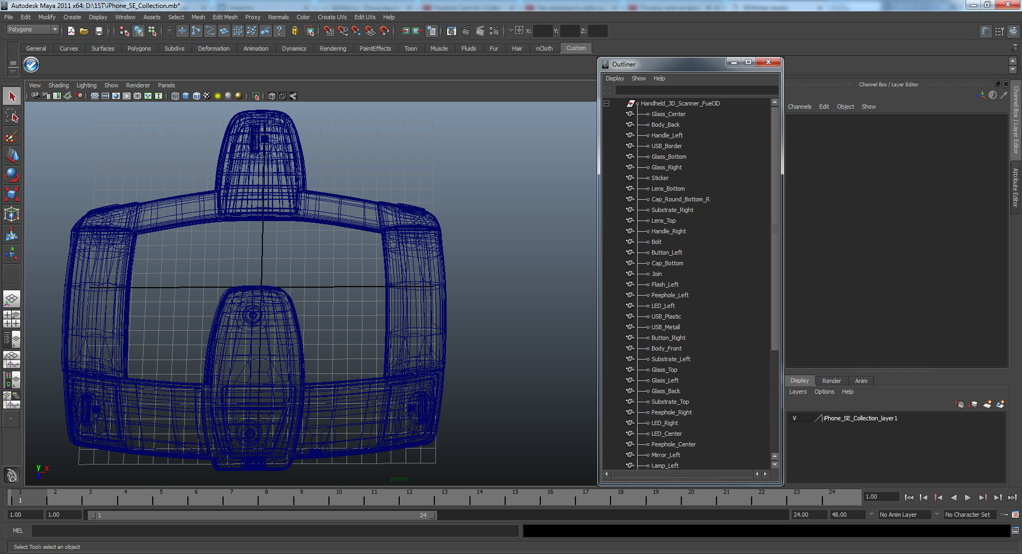The height and width of the screenshot is (554, 1022).
Task: Enable snap to curves magnet icon
Action: [x=342, y=31]
